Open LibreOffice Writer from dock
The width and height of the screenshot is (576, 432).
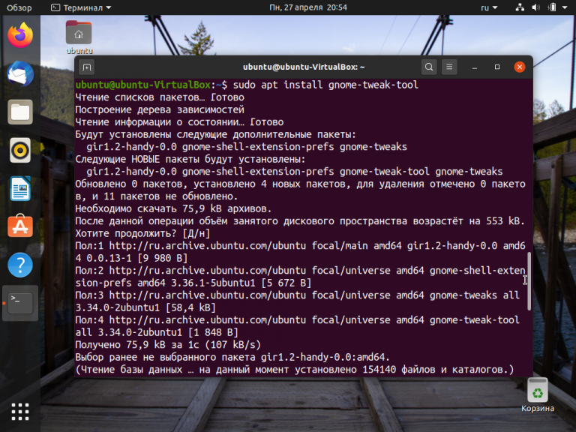(20, 189)
